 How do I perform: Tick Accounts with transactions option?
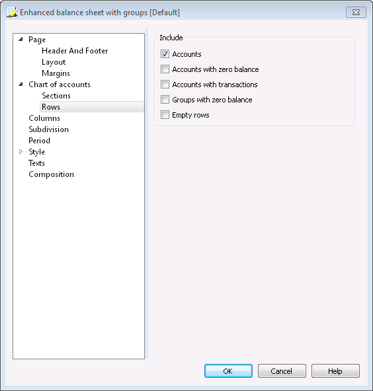165,85
